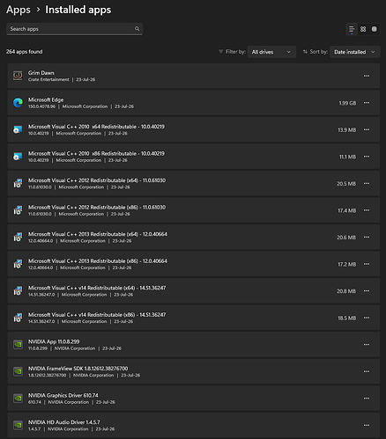This screenshot has width=386, height=439.
Task: Click the Grim Dawn app icon
Action: point(18,76)
